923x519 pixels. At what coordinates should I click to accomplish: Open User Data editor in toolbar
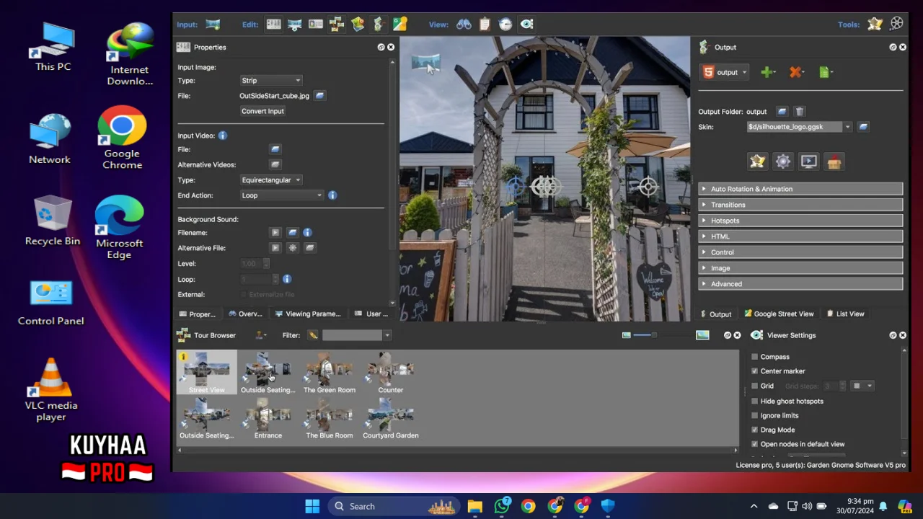click(315, 25)
